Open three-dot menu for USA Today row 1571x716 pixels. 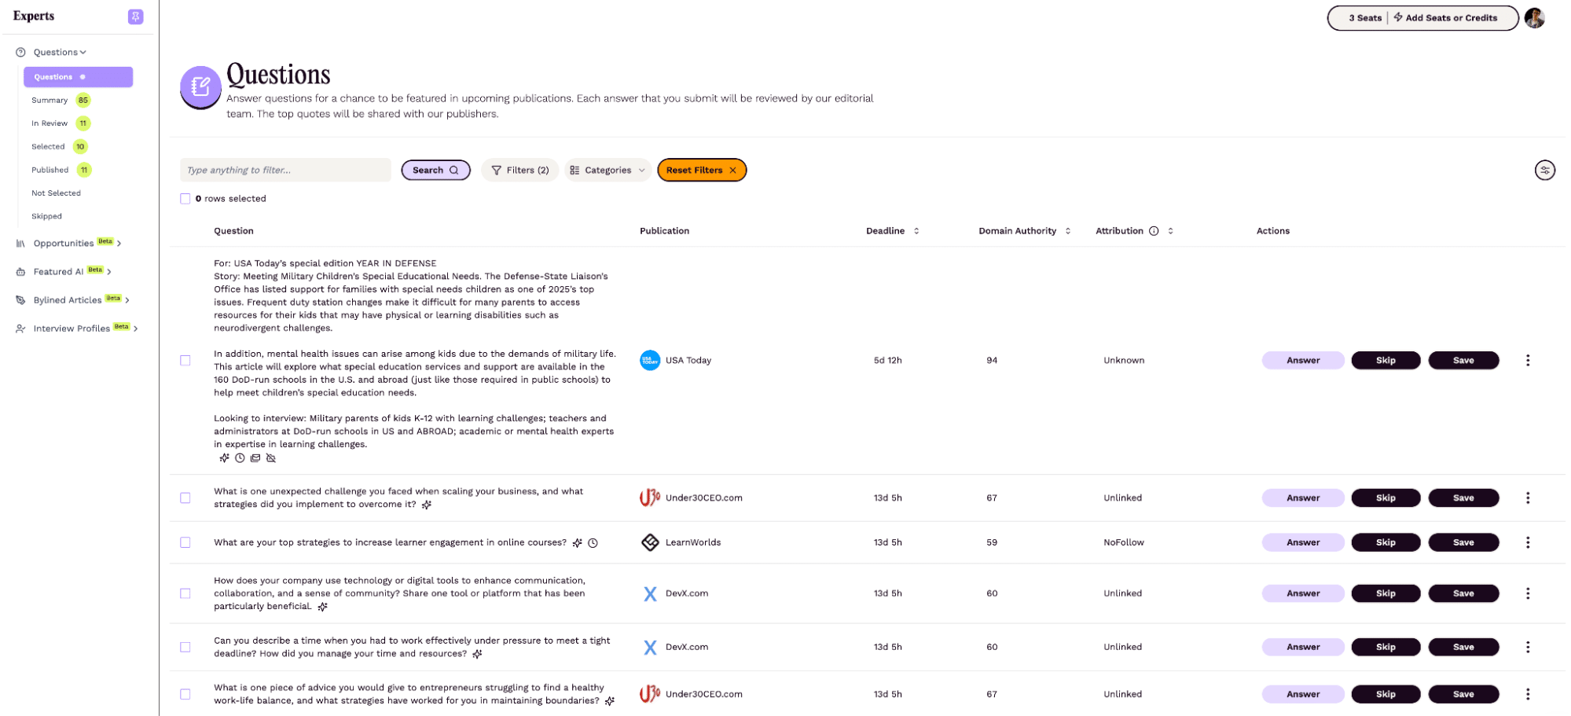point(1527,361)
